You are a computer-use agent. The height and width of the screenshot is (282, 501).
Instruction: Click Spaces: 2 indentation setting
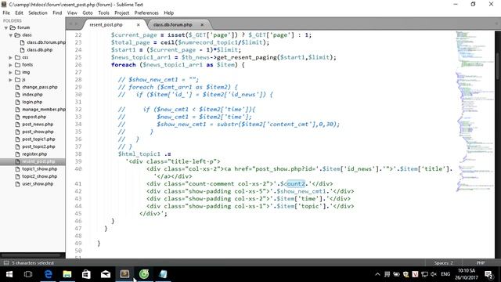(x=443, y=263)
